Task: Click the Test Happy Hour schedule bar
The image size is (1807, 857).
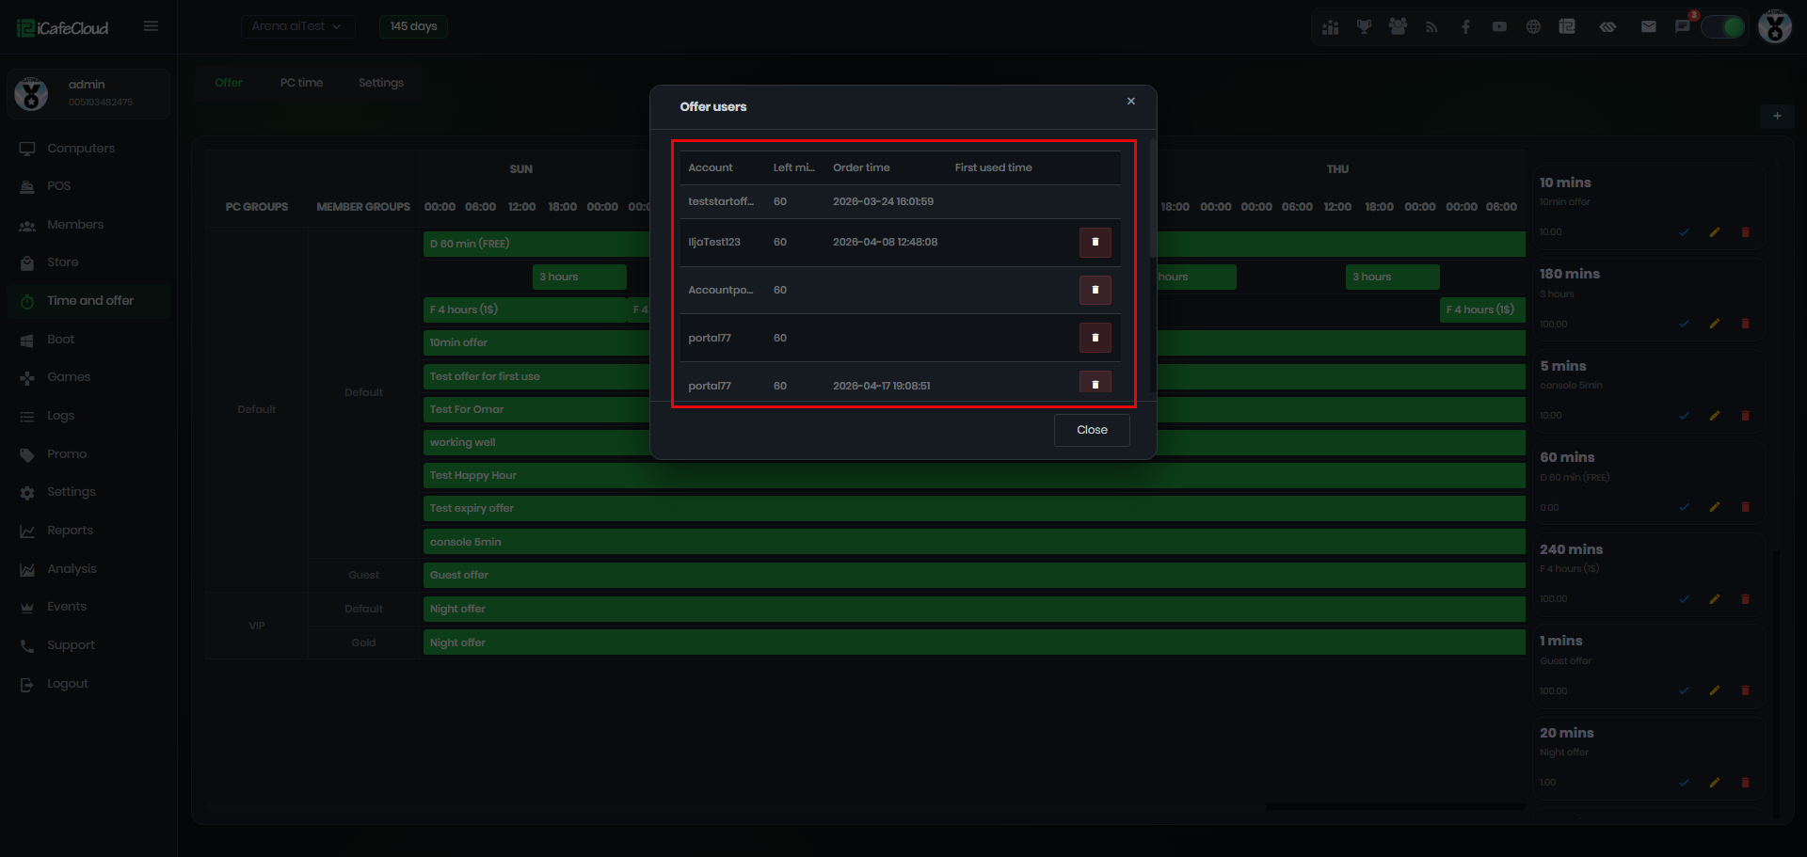Action: pyautogui.click(x=974, y=476)
